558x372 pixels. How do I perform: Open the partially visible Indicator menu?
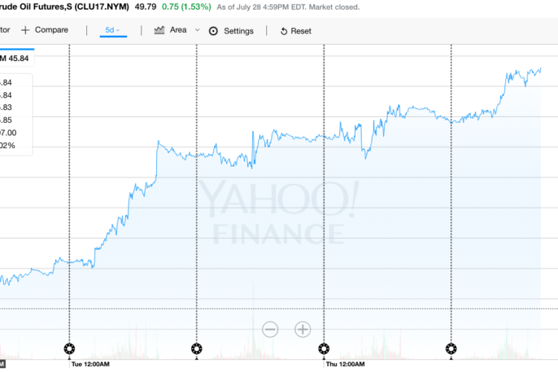pyautogui.click(x=4, y=31)
